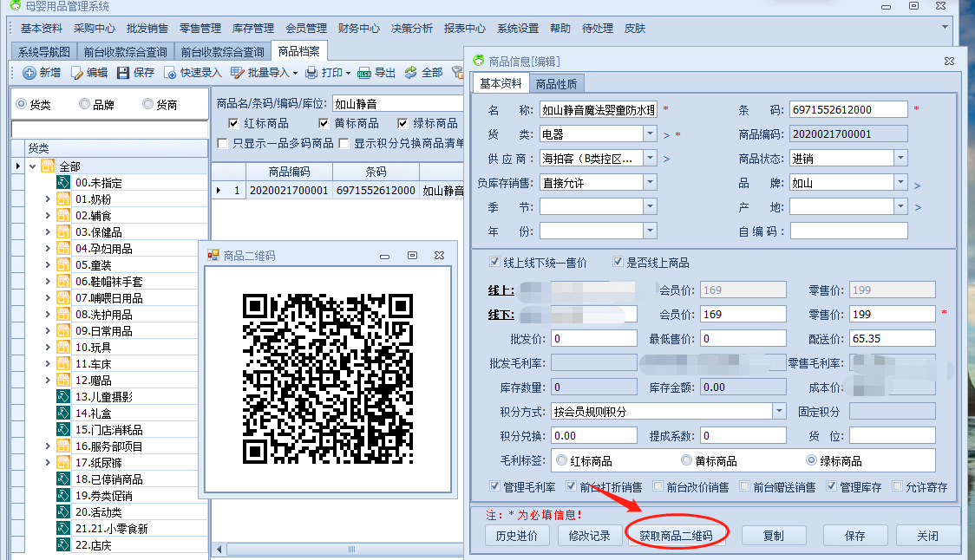Click the 保存 floppy disk toolbar icon
Viewport: 975px width, 560px height.
click(123, 73)
